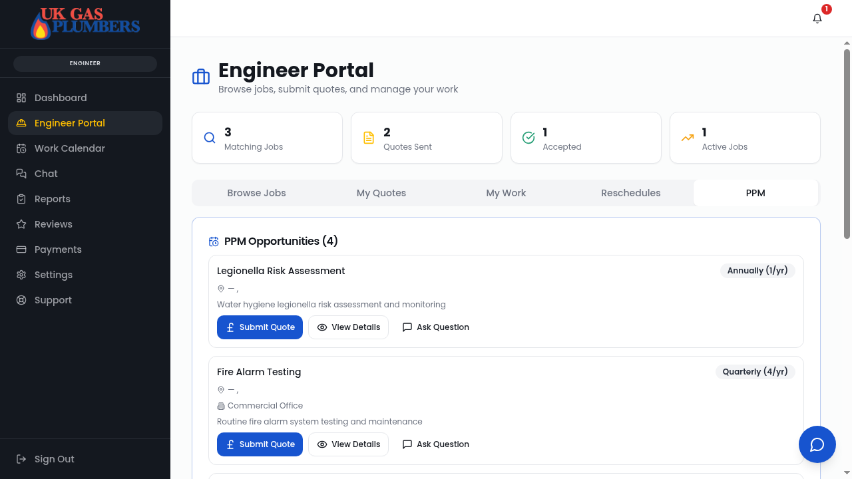This screenshot has height=479, width=852.
Task: Click the Reviews star icon in sidebar
Action: (21, 224)
